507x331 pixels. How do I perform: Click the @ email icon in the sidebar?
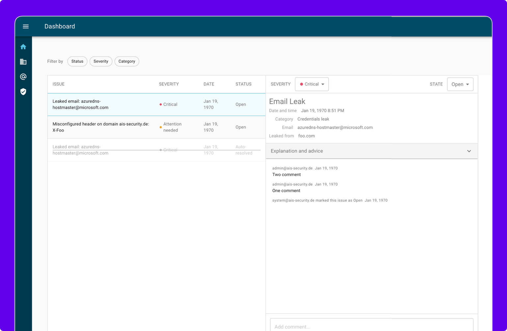(23, 77)
